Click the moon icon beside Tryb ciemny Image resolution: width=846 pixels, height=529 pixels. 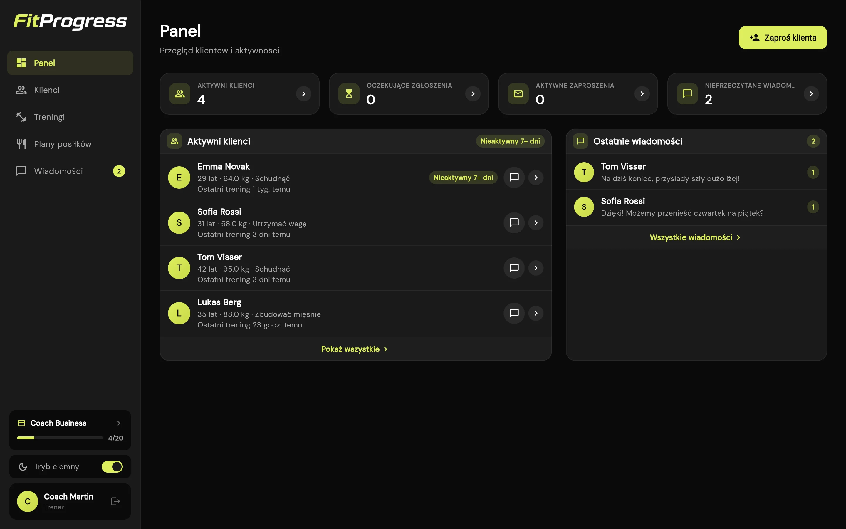click(23, 467)
